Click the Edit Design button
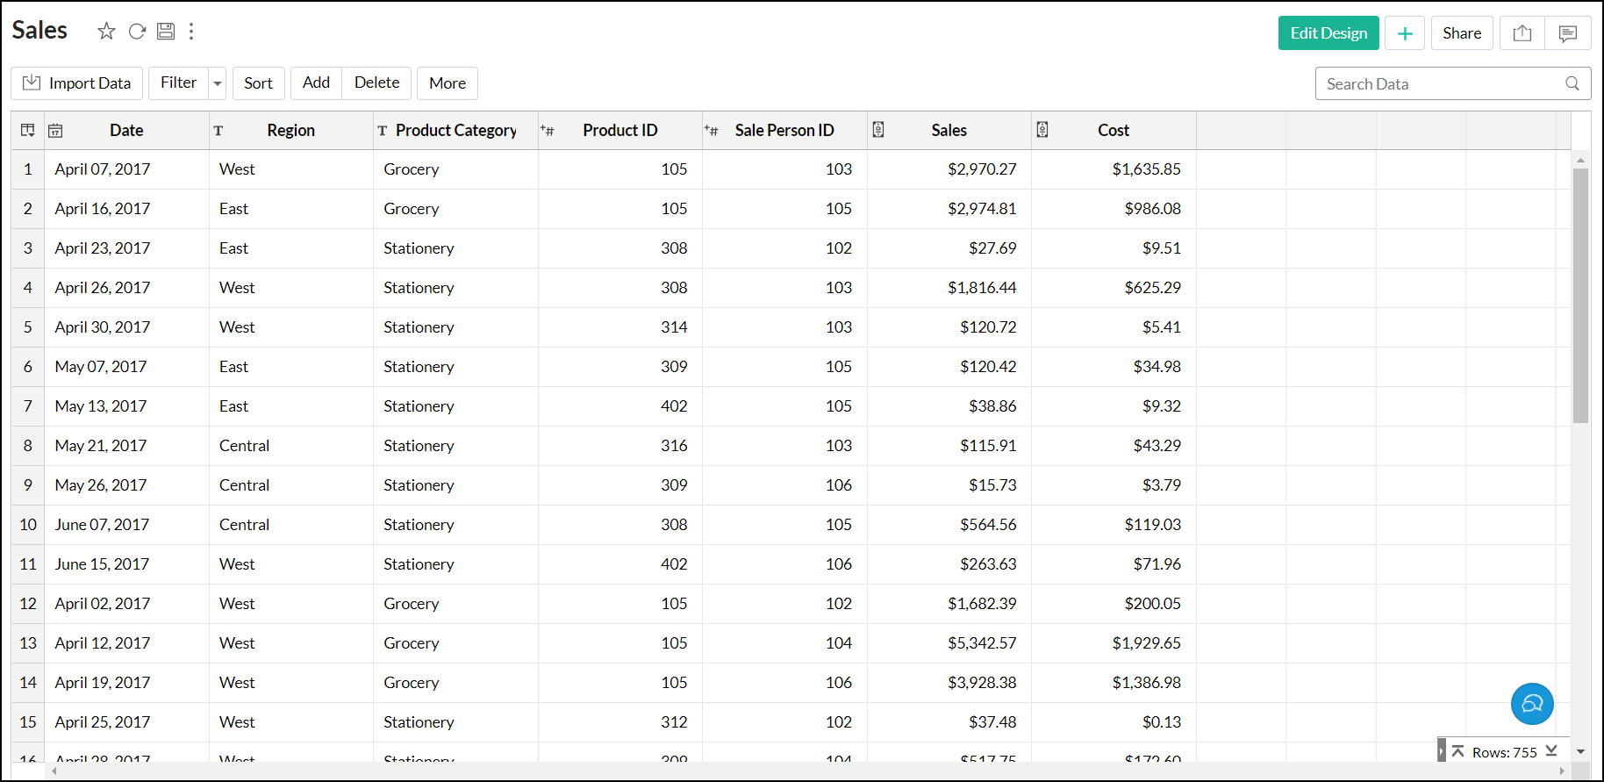Viewport: 1604px width, 782px height. tap(1328, 33)
